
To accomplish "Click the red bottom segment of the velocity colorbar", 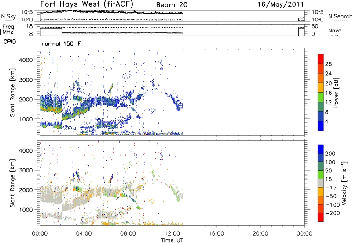I will pyautogui.click(x=321, y=217).
